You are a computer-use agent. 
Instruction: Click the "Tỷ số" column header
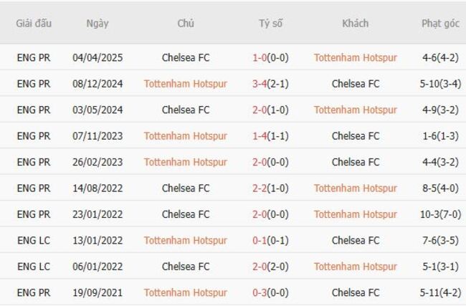coord(270,23)
